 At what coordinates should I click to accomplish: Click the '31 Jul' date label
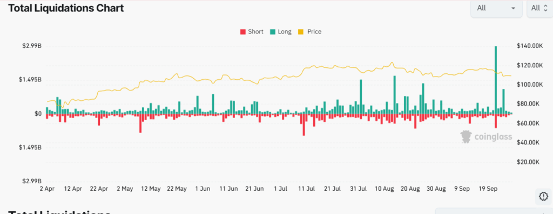tap(358, 189)
